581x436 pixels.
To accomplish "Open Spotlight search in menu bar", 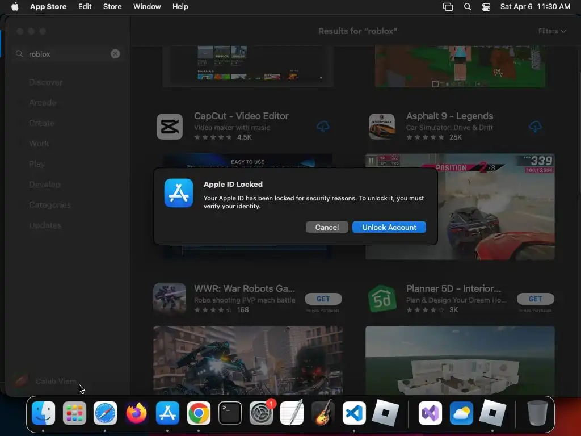I will [x=468, y=7].
